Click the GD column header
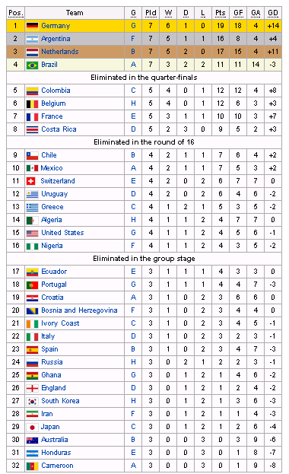The image size is (289, 474). (273, 13)
